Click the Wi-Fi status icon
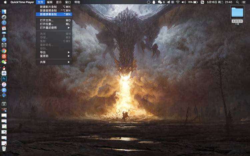Screen dimensions: 250x156 click(178, 2)
